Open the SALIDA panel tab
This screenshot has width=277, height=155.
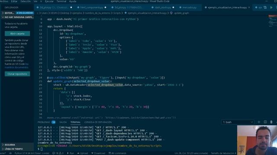tap(63, 122)
